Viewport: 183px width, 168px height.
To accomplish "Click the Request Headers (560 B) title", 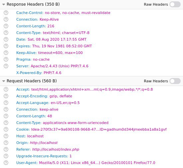I will [32, 81].
